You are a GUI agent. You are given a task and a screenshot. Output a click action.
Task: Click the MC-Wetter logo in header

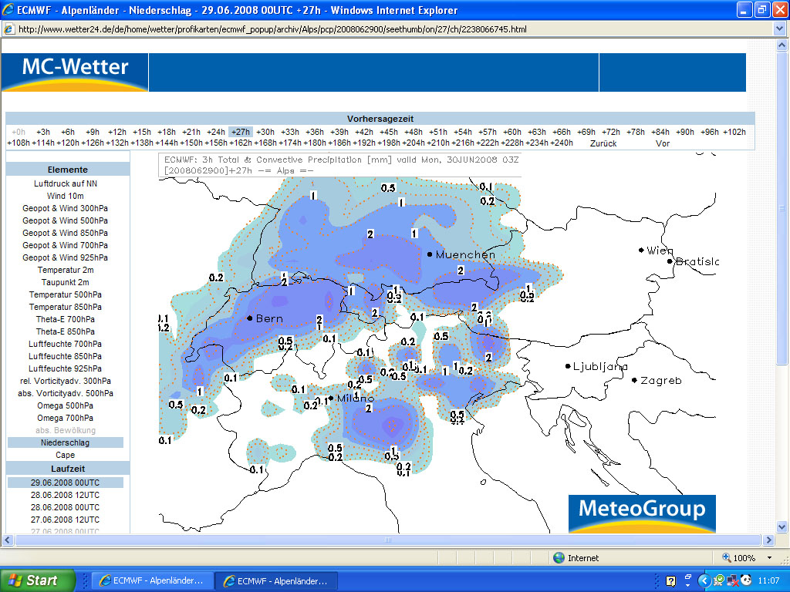click(75, 72)
